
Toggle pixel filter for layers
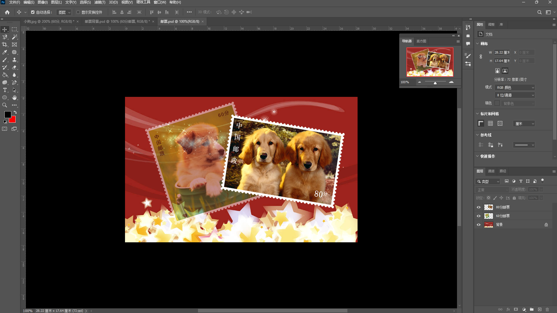507,181
